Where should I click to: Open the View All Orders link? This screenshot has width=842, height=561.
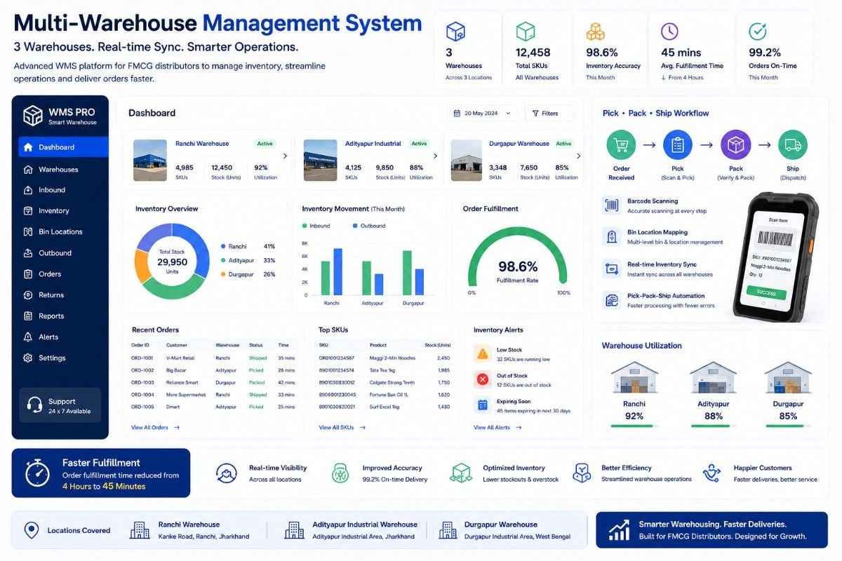(x=155, y=427)
